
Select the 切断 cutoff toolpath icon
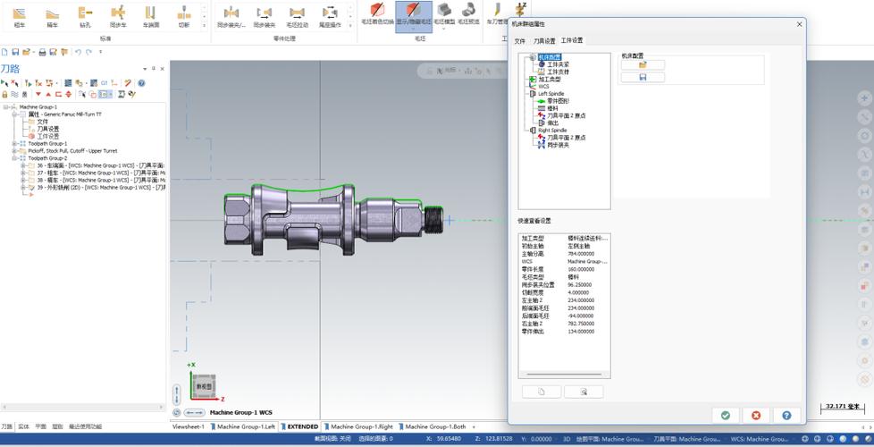(183, 17)
